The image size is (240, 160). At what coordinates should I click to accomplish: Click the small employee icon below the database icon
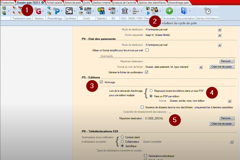point(4,13)
